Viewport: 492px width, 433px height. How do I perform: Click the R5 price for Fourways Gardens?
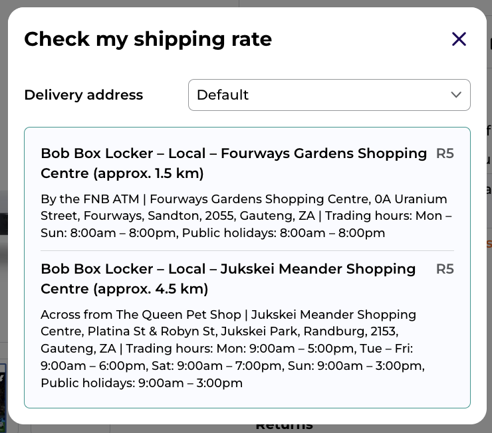445,153
